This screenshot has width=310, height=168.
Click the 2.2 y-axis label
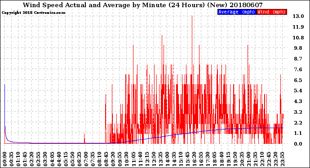click(x=298, y=123)
